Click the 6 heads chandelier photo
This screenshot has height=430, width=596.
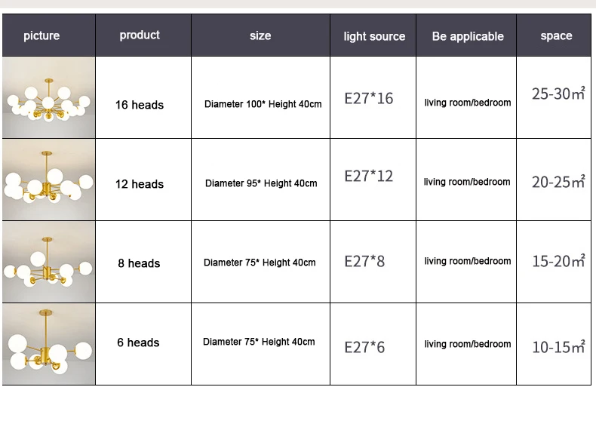pyautogui.click(x=48, y=344)
